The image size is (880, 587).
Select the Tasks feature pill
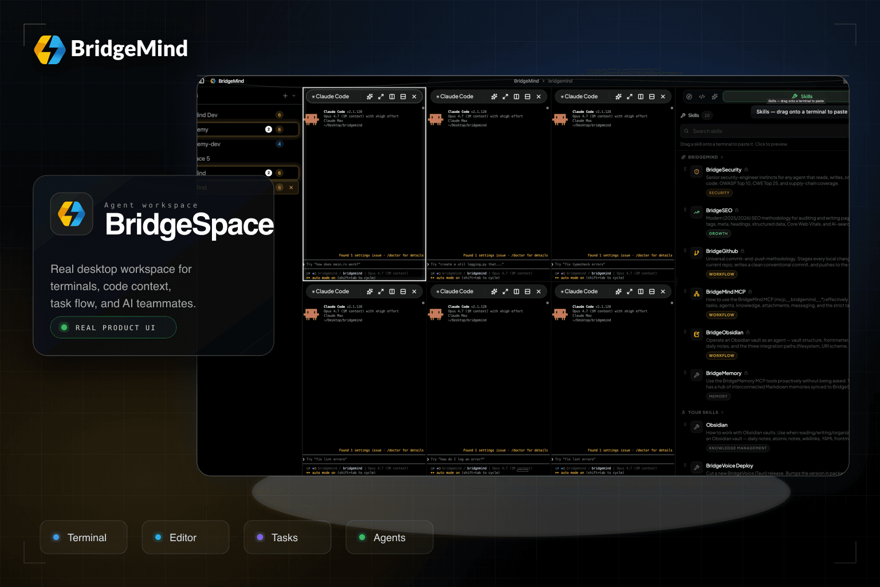288,538
